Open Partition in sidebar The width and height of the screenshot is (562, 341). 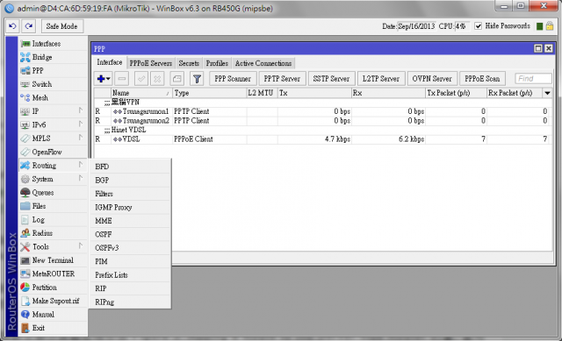click(53, 288)
